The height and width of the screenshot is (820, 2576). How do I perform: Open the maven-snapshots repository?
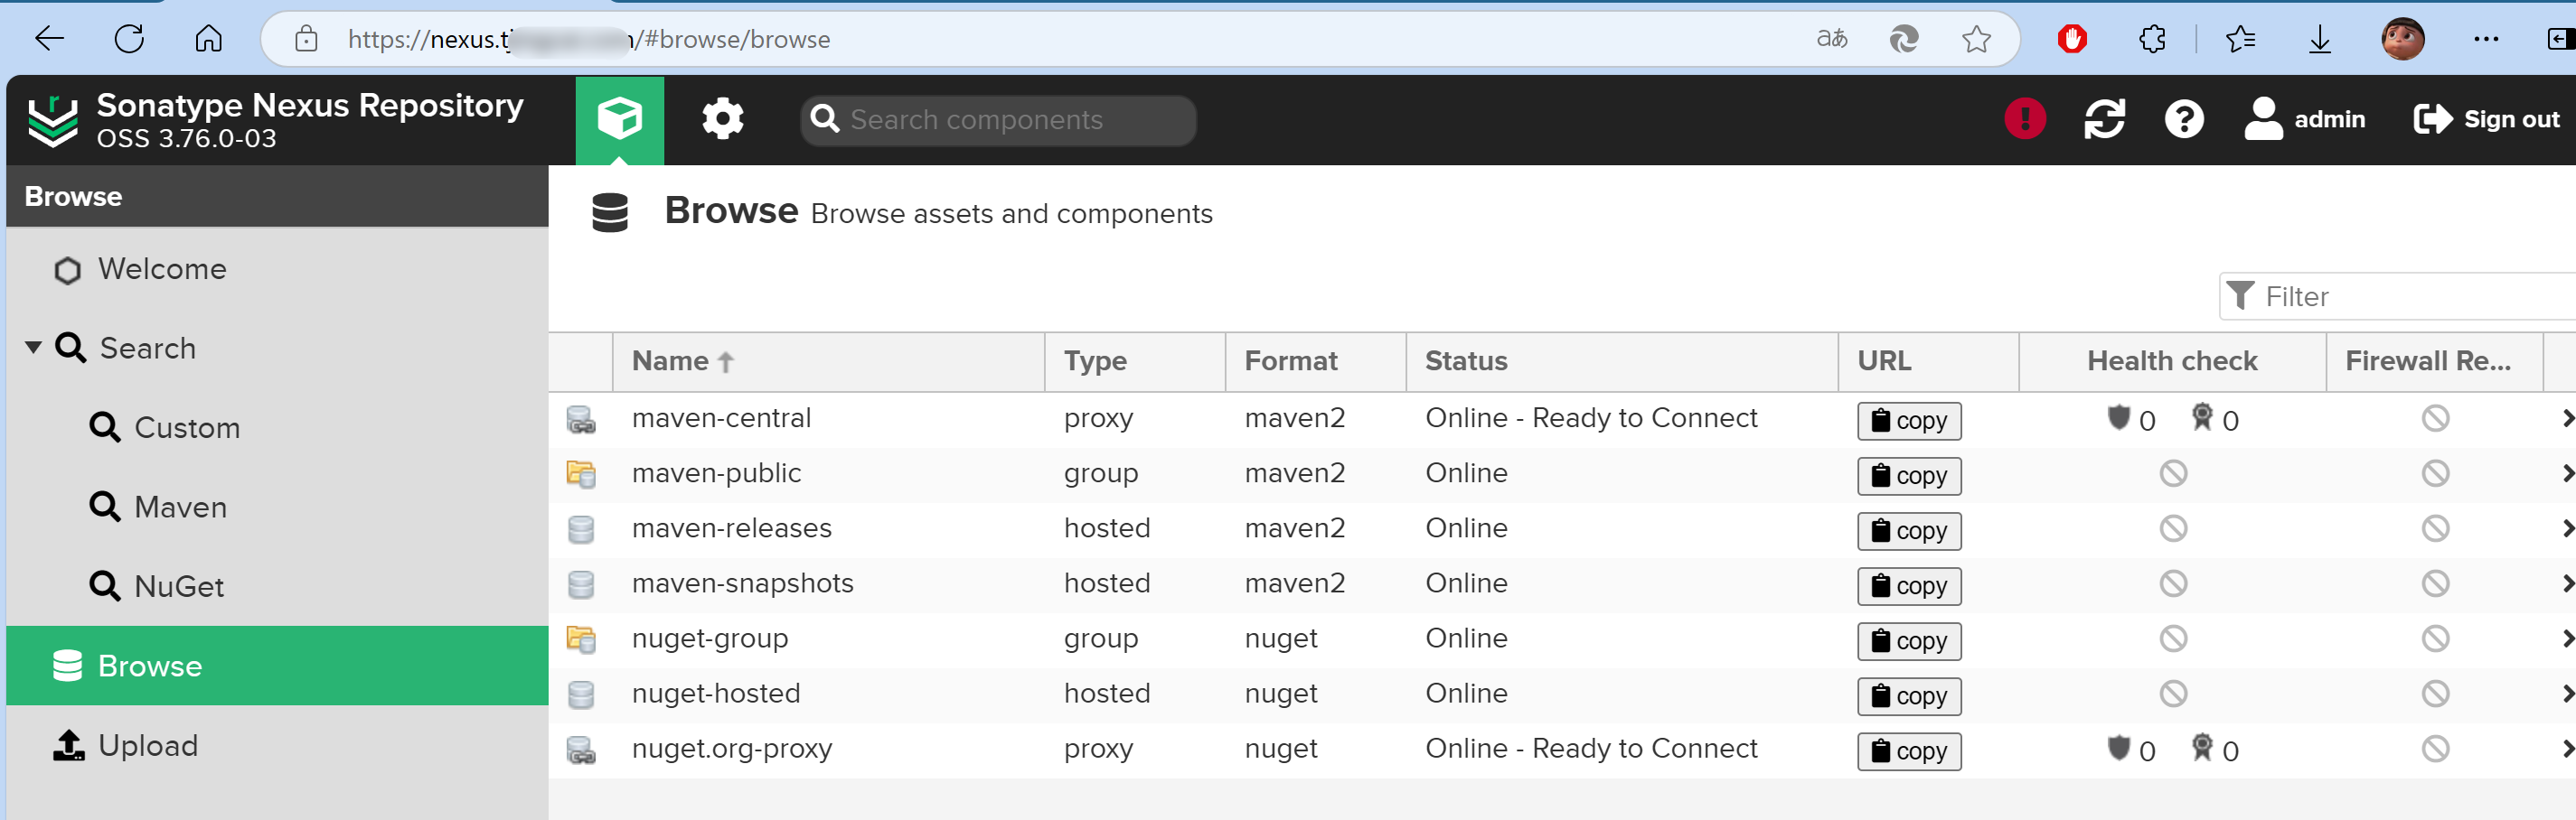coord(742,583)
